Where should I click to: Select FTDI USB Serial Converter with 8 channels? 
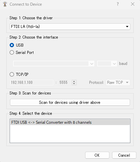70,122
